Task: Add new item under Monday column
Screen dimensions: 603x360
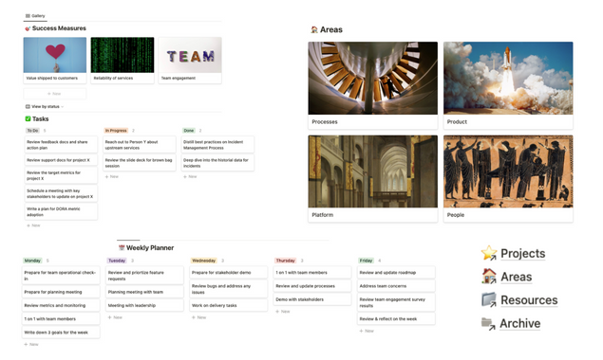Action: [31, 345]
